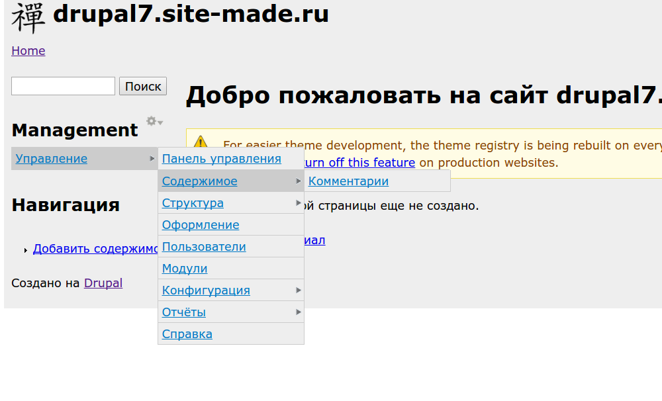This screenshot has height=401, width=662.
Task: Click the Zen kanji site logo
Action: 28,18
